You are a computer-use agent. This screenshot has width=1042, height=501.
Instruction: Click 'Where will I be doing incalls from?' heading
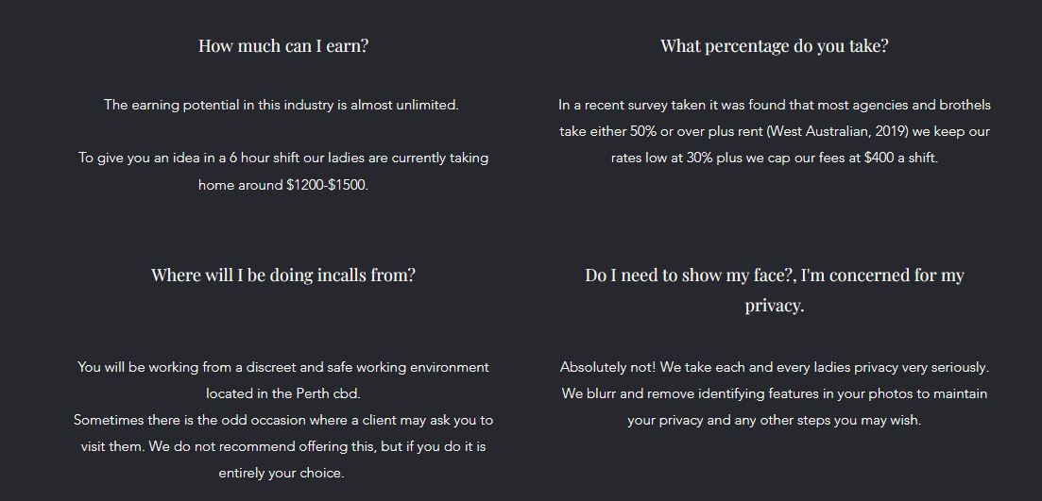[x=283, y=275]
